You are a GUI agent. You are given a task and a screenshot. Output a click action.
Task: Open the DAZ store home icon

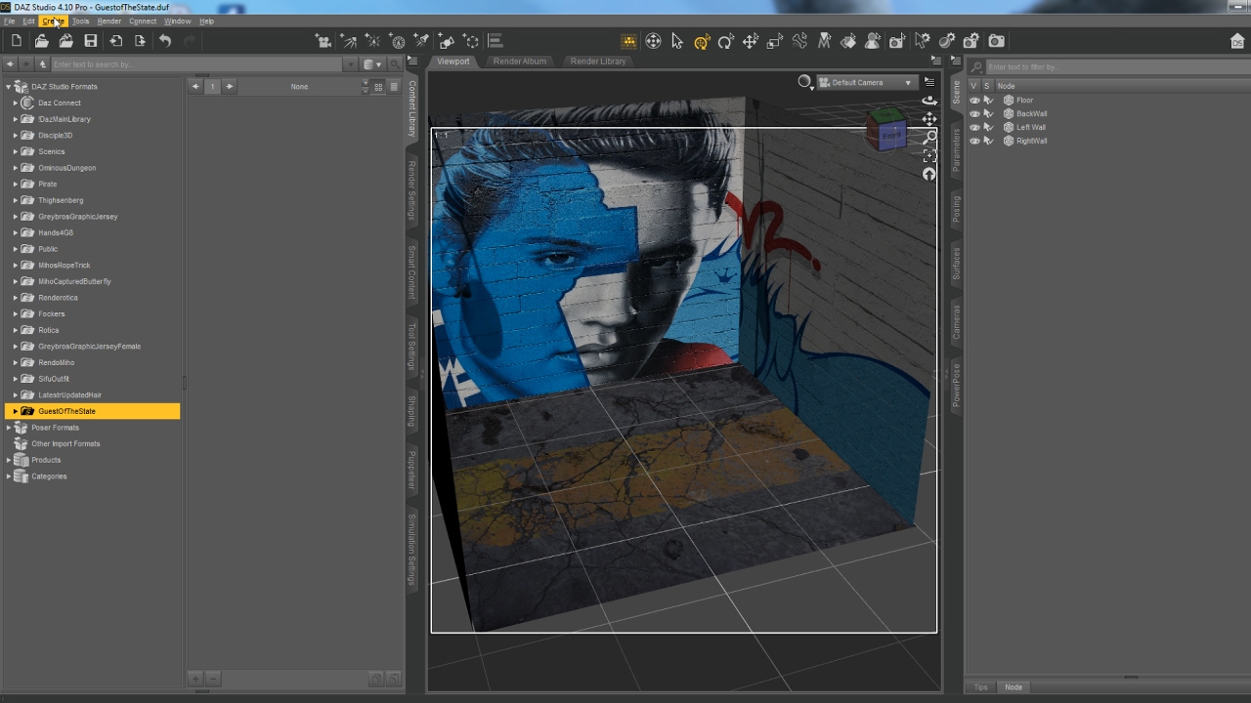pos(1237,41)
